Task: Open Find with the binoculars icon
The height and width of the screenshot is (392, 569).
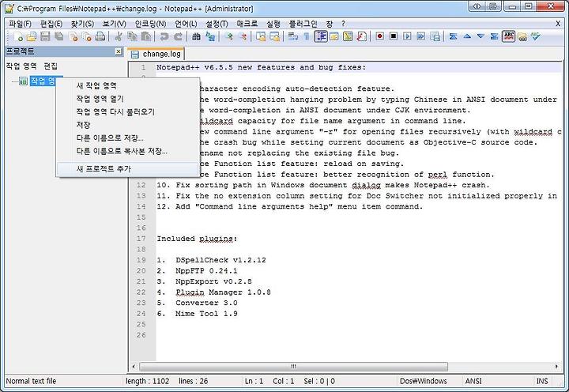Action: pyautogui.click(x=196, y=36)
